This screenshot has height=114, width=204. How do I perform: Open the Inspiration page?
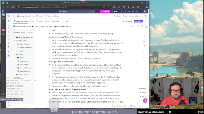tap(22, 51)
